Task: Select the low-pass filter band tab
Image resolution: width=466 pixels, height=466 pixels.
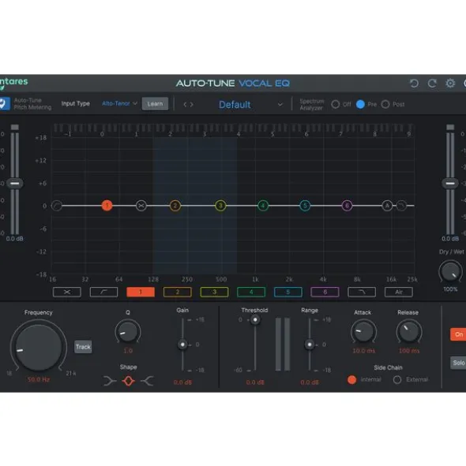Action: click(362, 292)
